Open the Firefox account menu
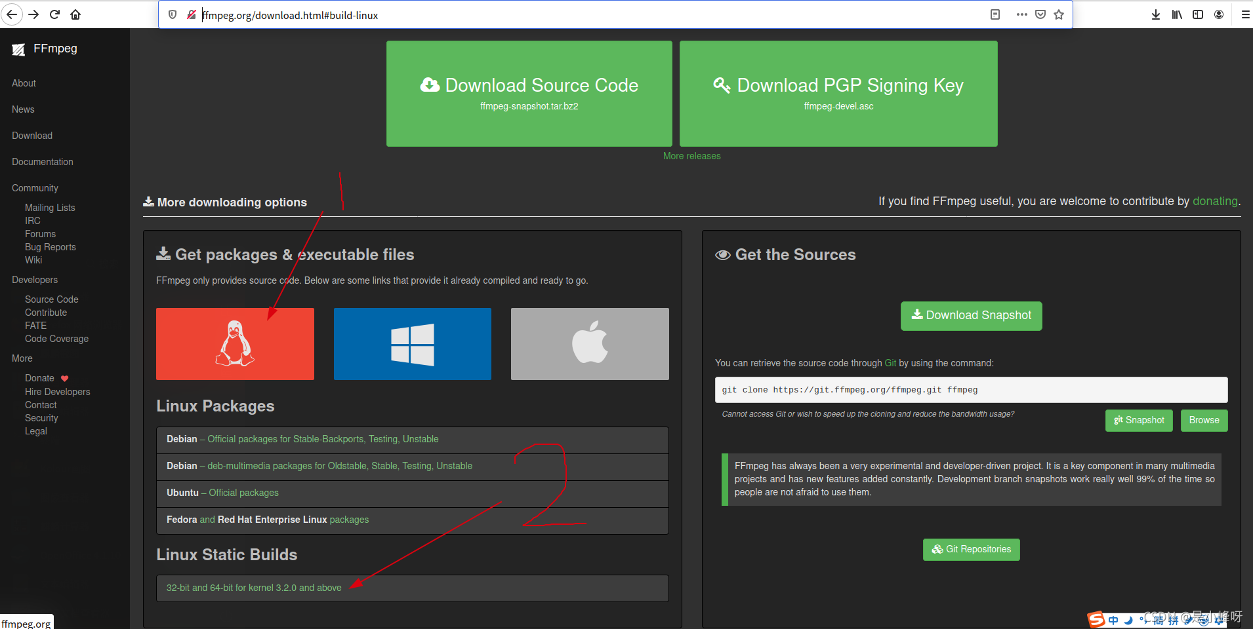 1219,14
